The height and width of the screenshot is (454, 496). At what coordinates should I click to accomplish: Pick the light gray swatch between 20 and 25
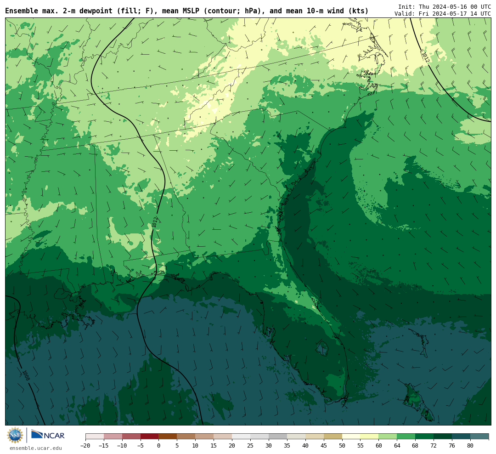pos(242,437)
